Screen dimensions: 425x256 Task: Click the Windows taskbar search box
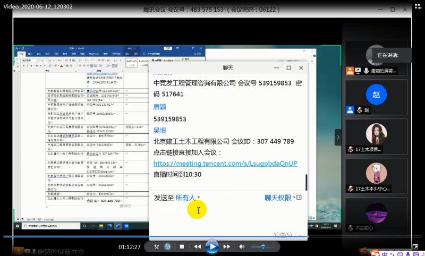[x=51, y=226]
